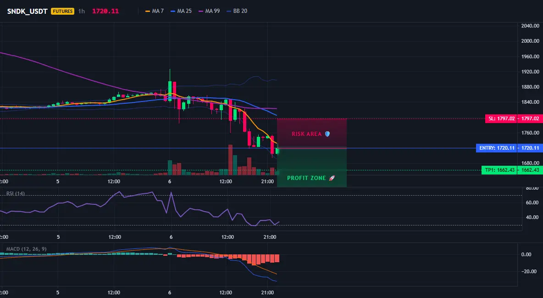Screen dimensions: 543x298
Task: Click the 2040.00 price axis value
Action: point(530,26)
